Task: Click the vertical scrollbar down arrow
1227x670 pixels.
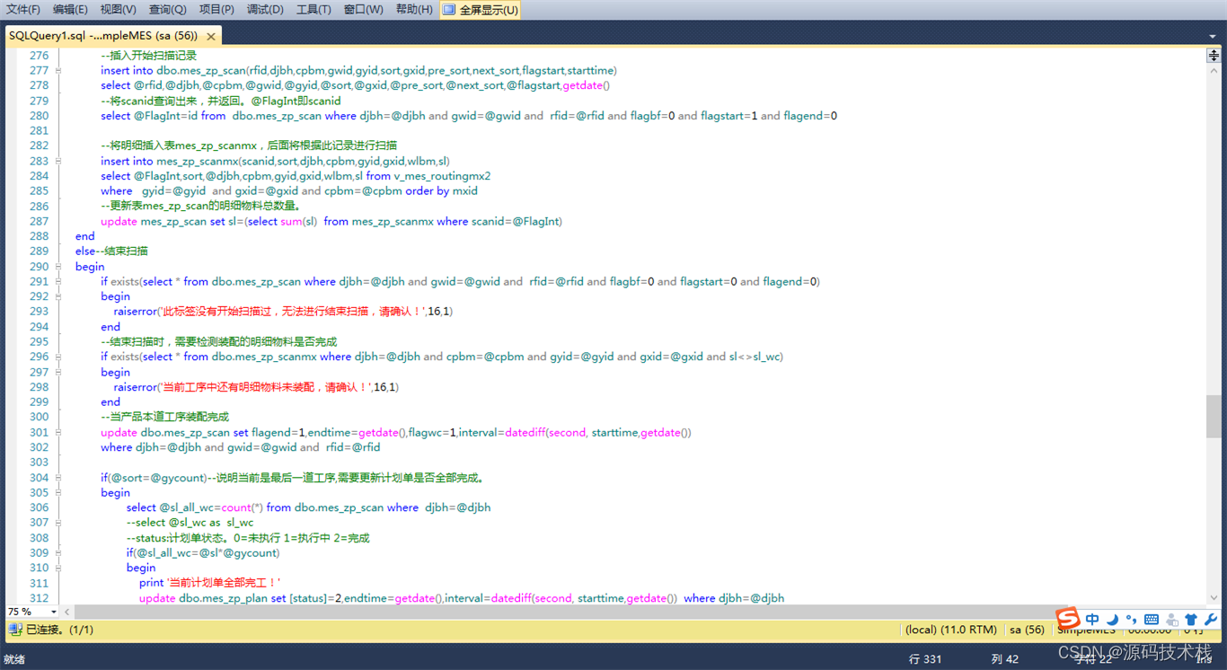Action: (x=1214, y=597)
